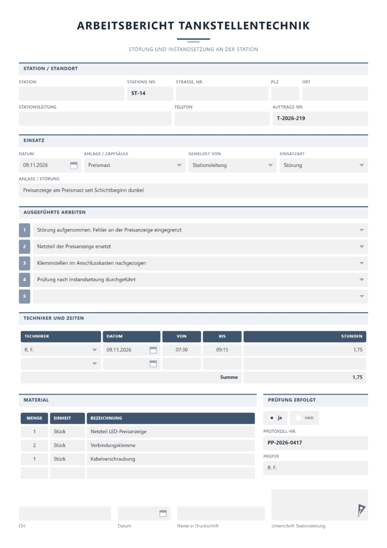Click the Bis time field showing 09:15

(222, 350)
